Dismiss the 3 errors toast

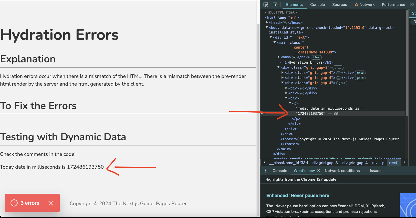[51, 203]
